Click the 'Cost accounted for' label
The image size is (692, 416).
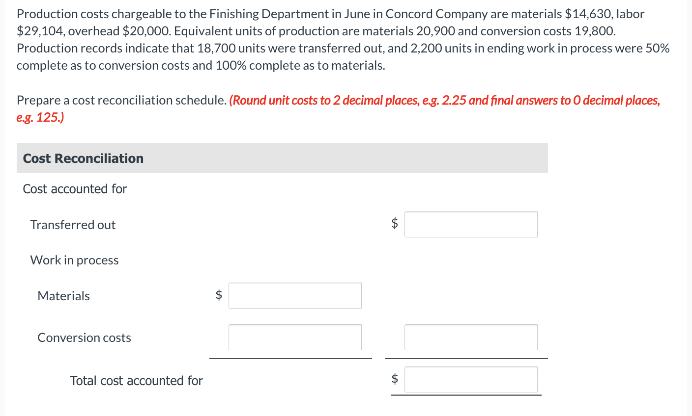[x=75, y=189]
